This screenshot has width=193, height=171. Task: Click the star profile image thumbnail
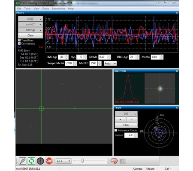pos(160,88)
